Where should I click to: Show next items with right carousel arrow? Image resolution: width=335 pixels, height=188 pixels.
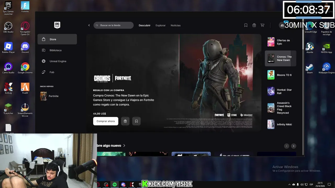293,146
